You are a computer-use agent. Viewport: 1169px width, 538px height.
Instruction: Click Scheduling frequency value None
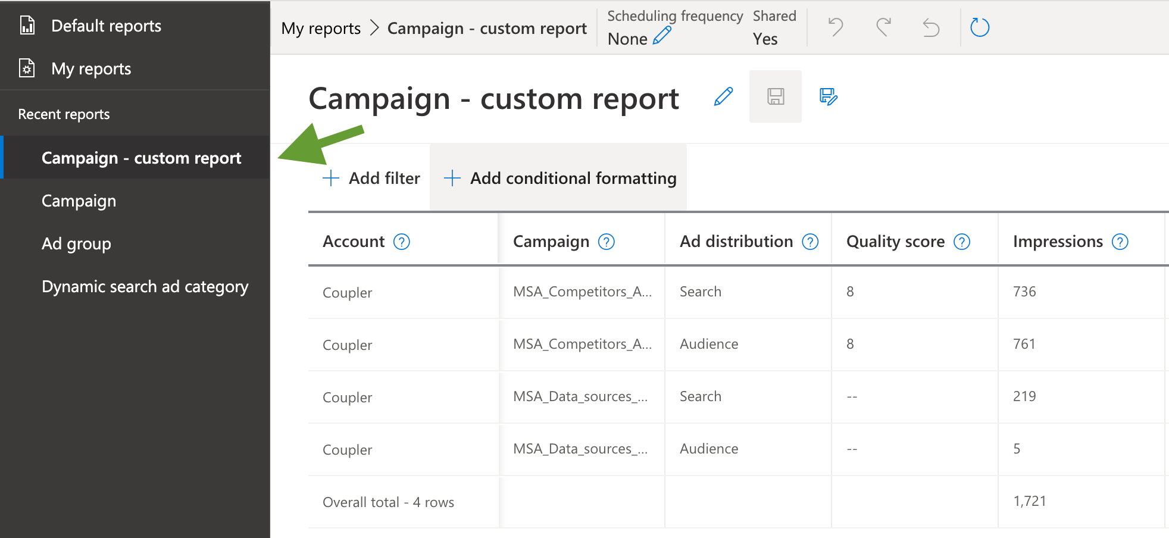click(x=627, y=39)
